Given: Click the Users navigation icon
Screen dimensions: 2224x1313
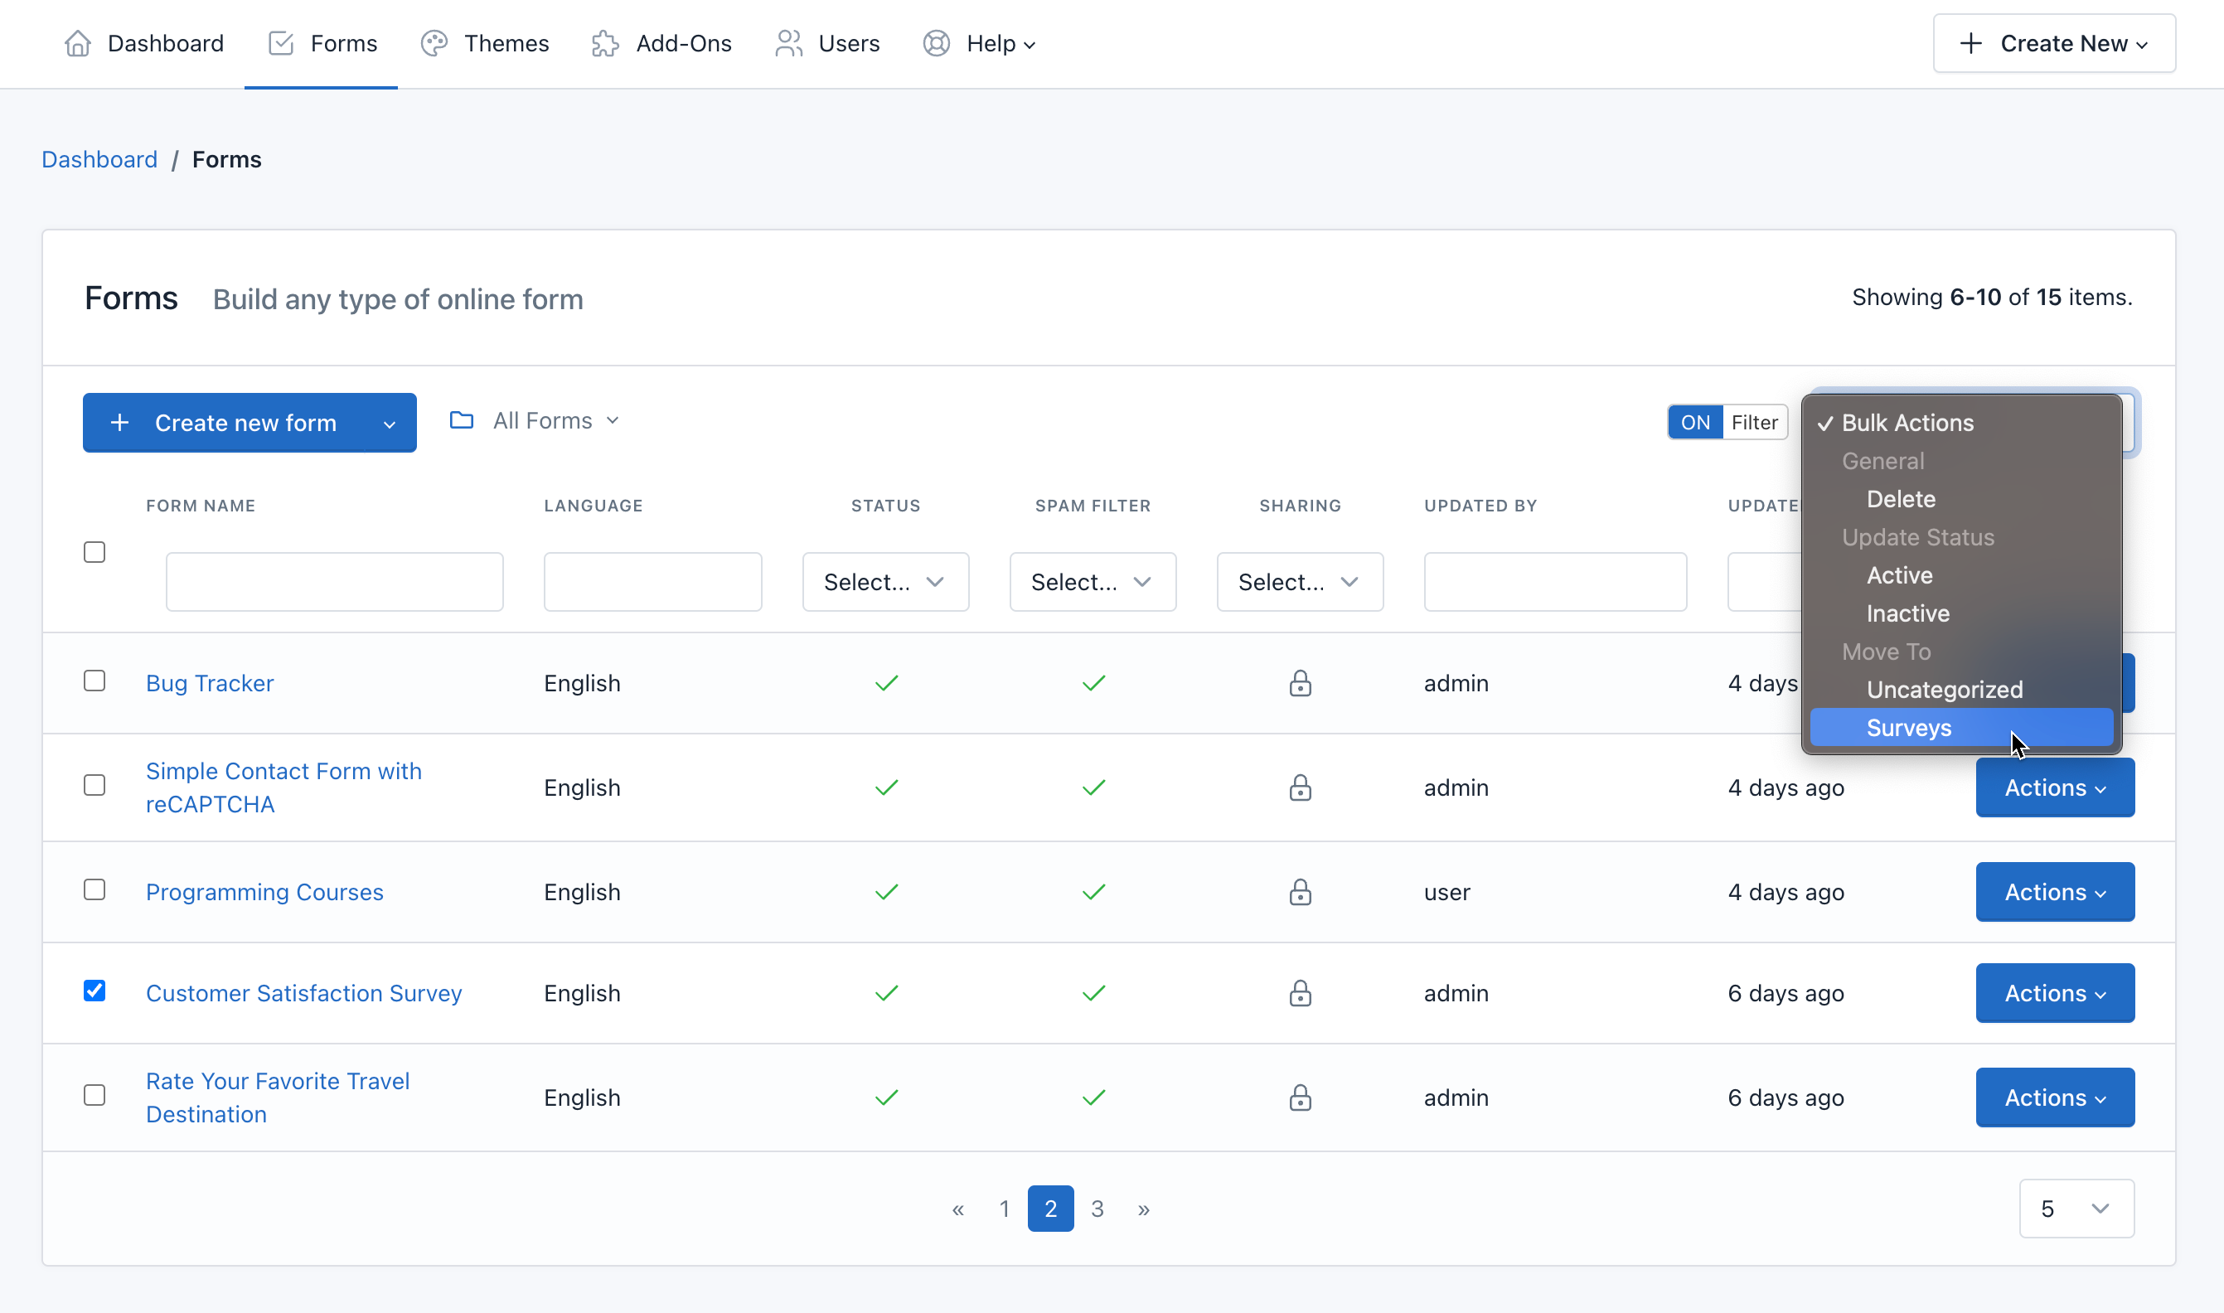Looking at the screenshot, I should pyautogui.click(x=787, y=42).
